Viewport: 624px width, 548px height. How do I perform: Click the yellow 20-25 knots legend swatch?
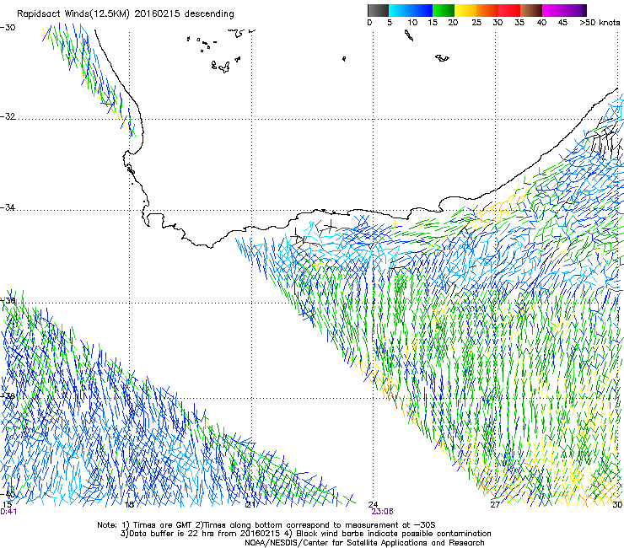(465, 10)
